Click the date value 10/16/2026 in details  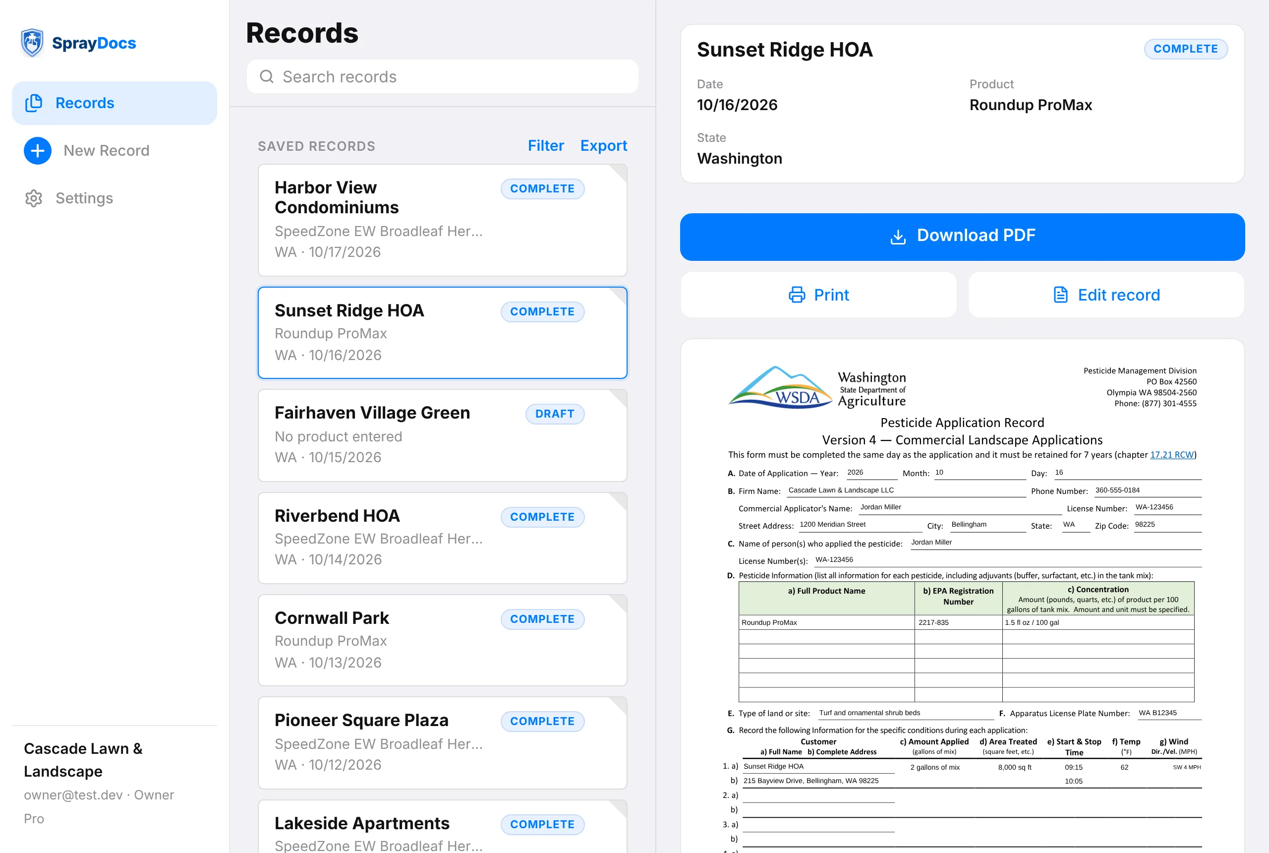point(737,105)
